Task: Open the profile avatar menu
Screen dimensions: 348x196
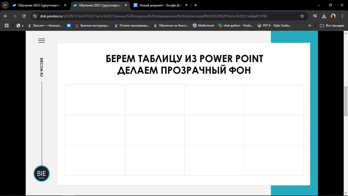Action: click(x=333, y=16)
